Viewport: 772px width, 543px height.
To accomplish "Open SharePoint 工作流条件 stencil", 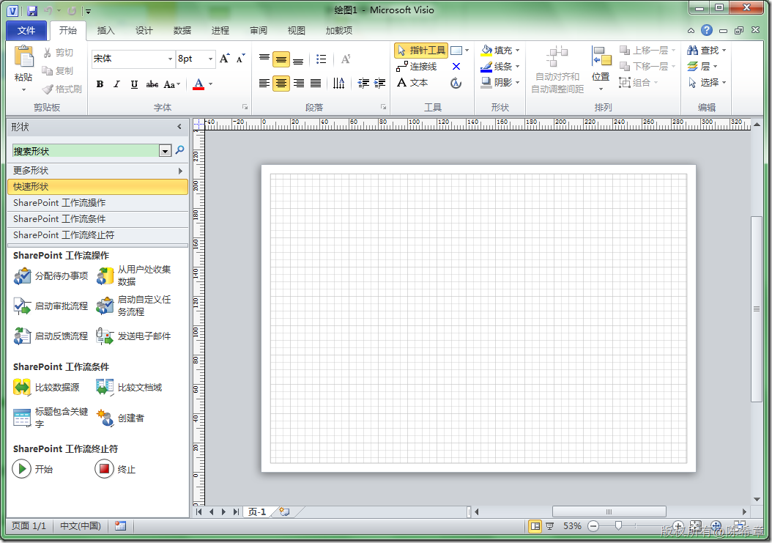I will [x=97, y=219].
